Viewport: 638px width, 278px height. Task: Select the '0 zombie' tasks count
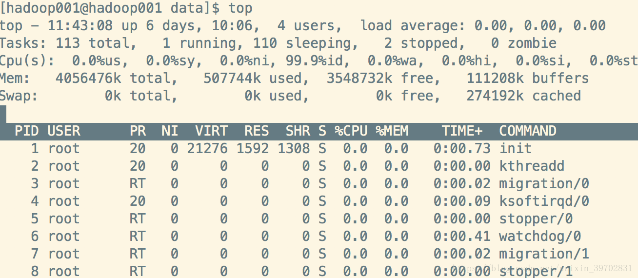(524, 43)
